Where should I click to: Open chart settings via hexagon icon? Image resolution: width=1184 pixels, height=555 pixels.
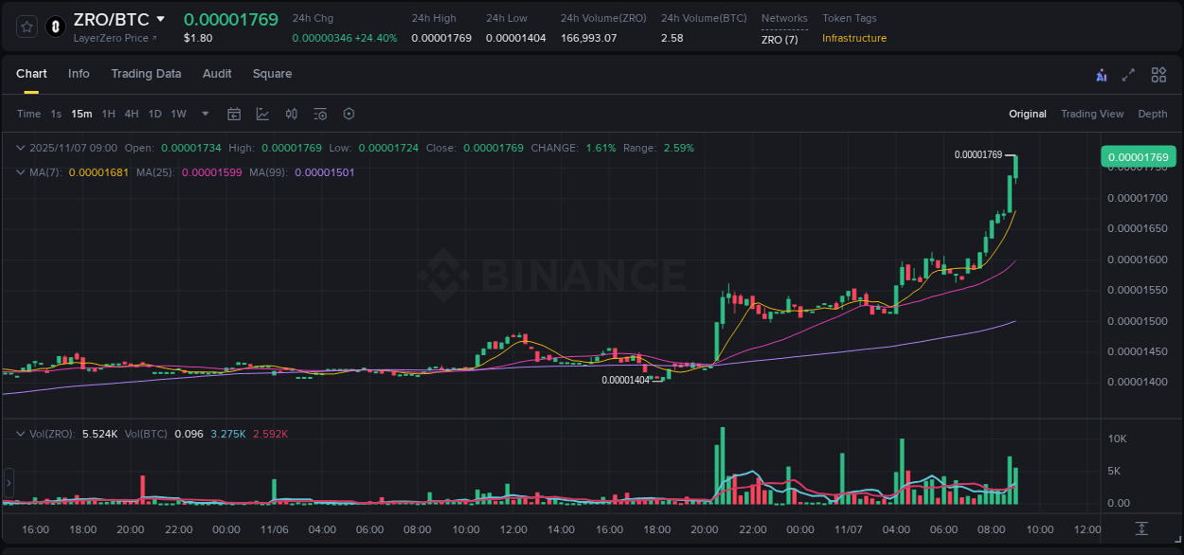pos(349,114)
